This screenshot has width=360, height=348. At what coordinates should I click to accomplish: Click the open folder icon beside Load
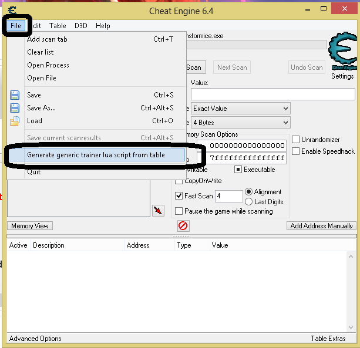15,121
